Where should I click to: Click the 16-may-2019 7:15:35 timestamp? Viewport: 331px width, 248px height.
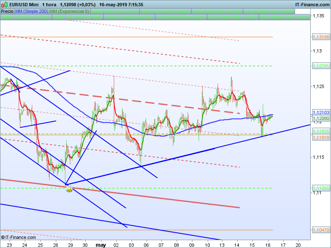point(121,5)
